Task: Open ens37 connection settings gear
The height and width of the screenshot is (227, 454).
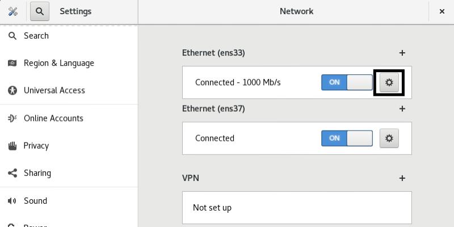Action: (389, 138)
